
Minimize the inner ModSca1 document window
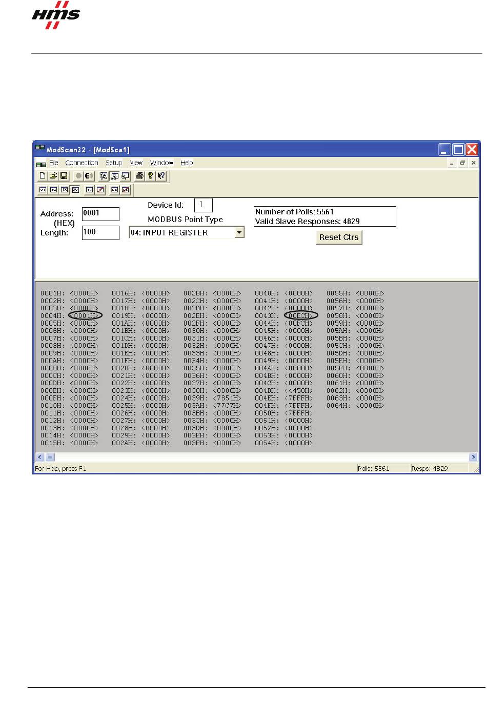pos(452,163)
